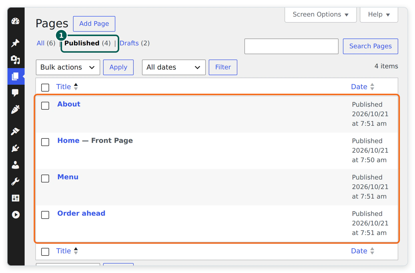
Task: Sort by Title using top header arrows
Action: 76,87
